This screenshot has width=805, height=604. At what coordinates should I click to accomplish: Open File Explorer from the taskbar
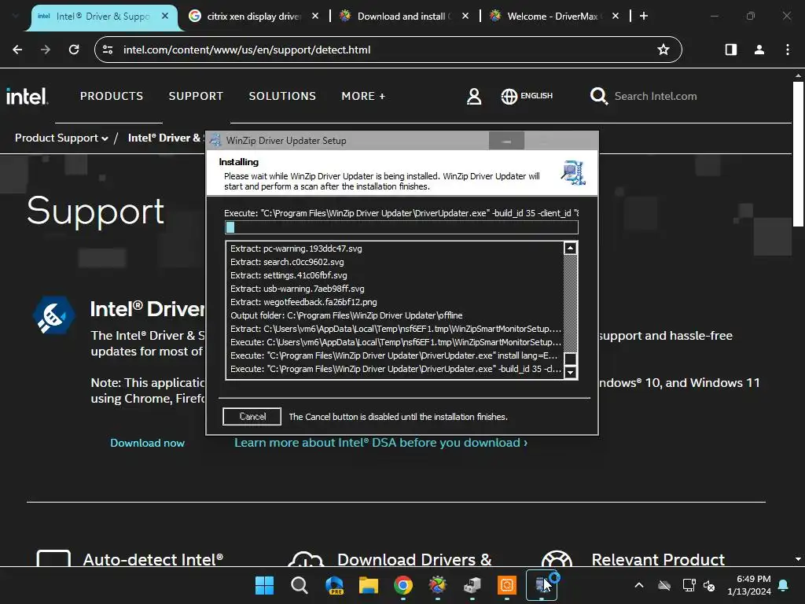click(x=369, y=585)
